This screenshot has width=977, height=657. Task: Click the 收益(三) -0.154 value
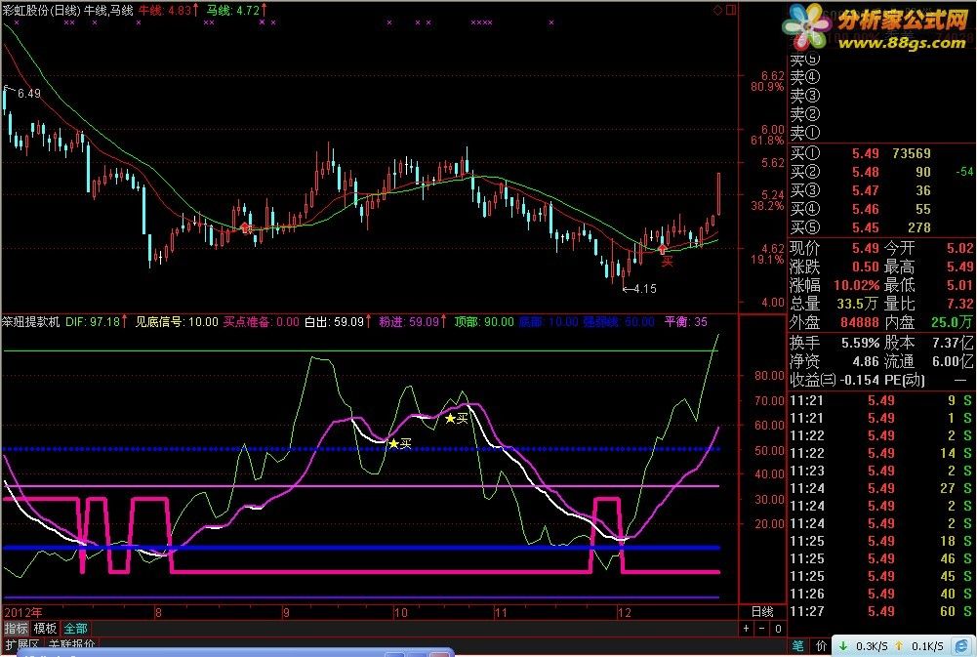[x=860, y=380]
